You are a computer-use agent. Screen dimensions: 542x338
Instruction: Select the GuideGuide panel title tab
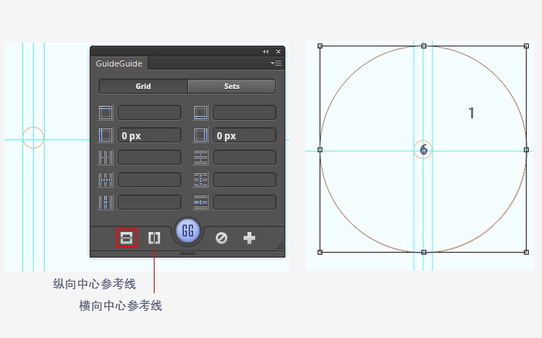point(119,63)
